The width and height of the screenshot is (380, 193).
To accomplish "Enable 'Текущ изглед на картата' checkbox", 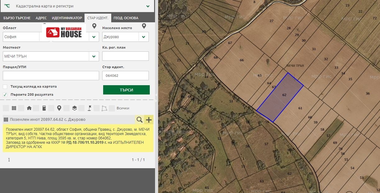I will pyautogui.click(x=5, y=87).
